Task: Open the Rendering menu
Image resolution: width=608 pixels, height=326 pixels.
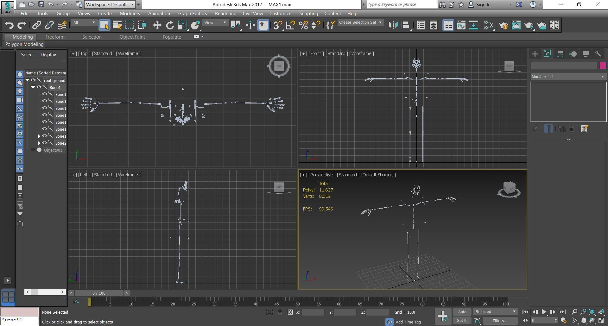Action: (x=225, y=14)
